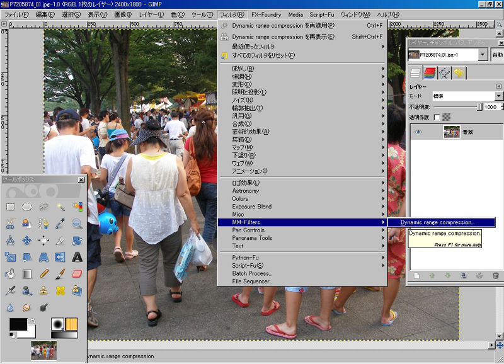Select the Rectangle Select tool
Screen dimensions: 504x364
11,207
